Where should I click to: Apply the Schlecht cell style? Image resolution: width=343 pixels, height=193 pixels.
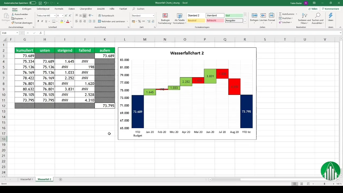coord(215,20)
